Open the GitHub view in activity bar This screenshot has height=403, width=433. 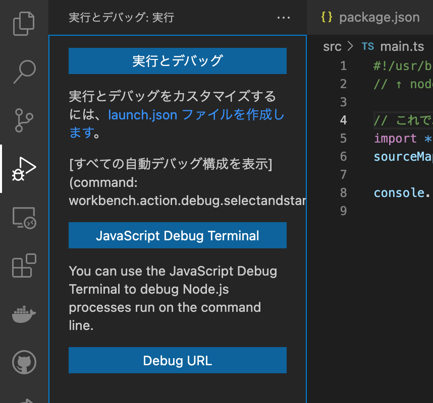[x=24, y=361]
